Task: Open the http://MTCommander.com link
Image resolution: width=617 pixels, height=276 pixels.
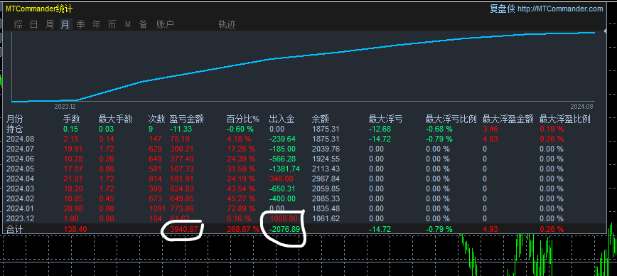Action: pos(560,9)
